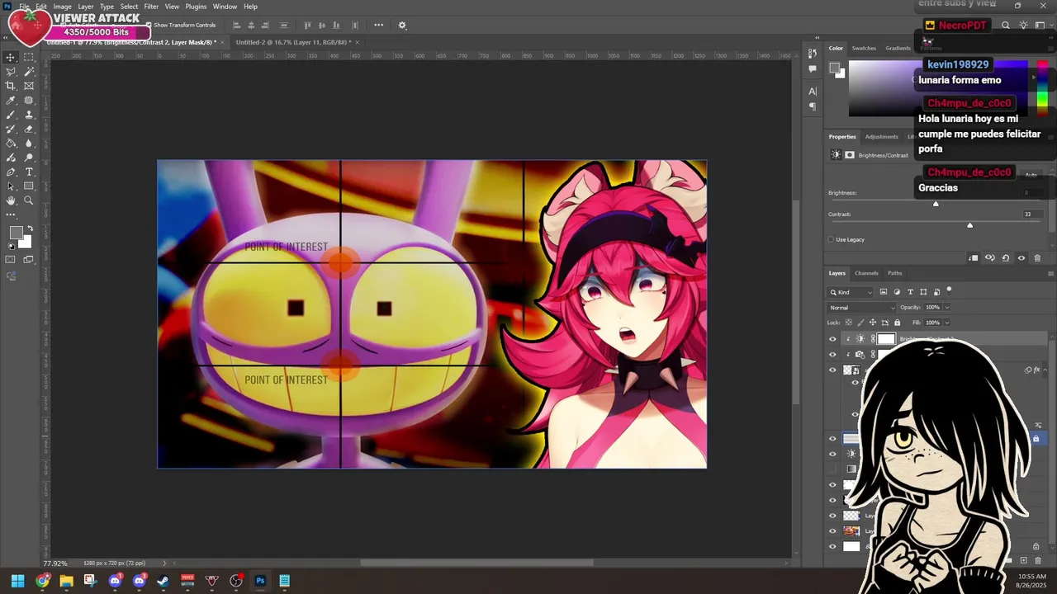
Task: Open the Kind layer filter dropdown
Action: pyautogui.click(x=851, y=292)
